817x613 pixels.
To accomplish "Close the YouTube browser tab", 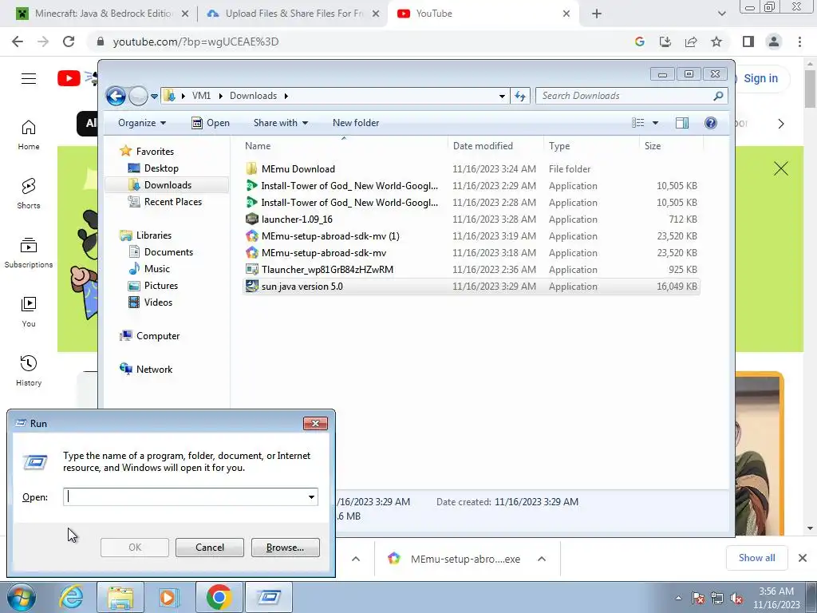I will [566, 14].
